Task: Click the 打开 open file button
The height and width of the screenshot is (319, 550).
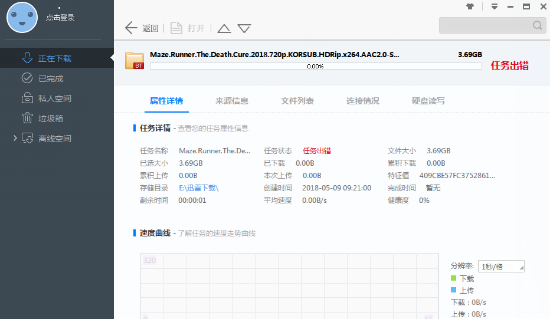Action: [x=188, y=28]
